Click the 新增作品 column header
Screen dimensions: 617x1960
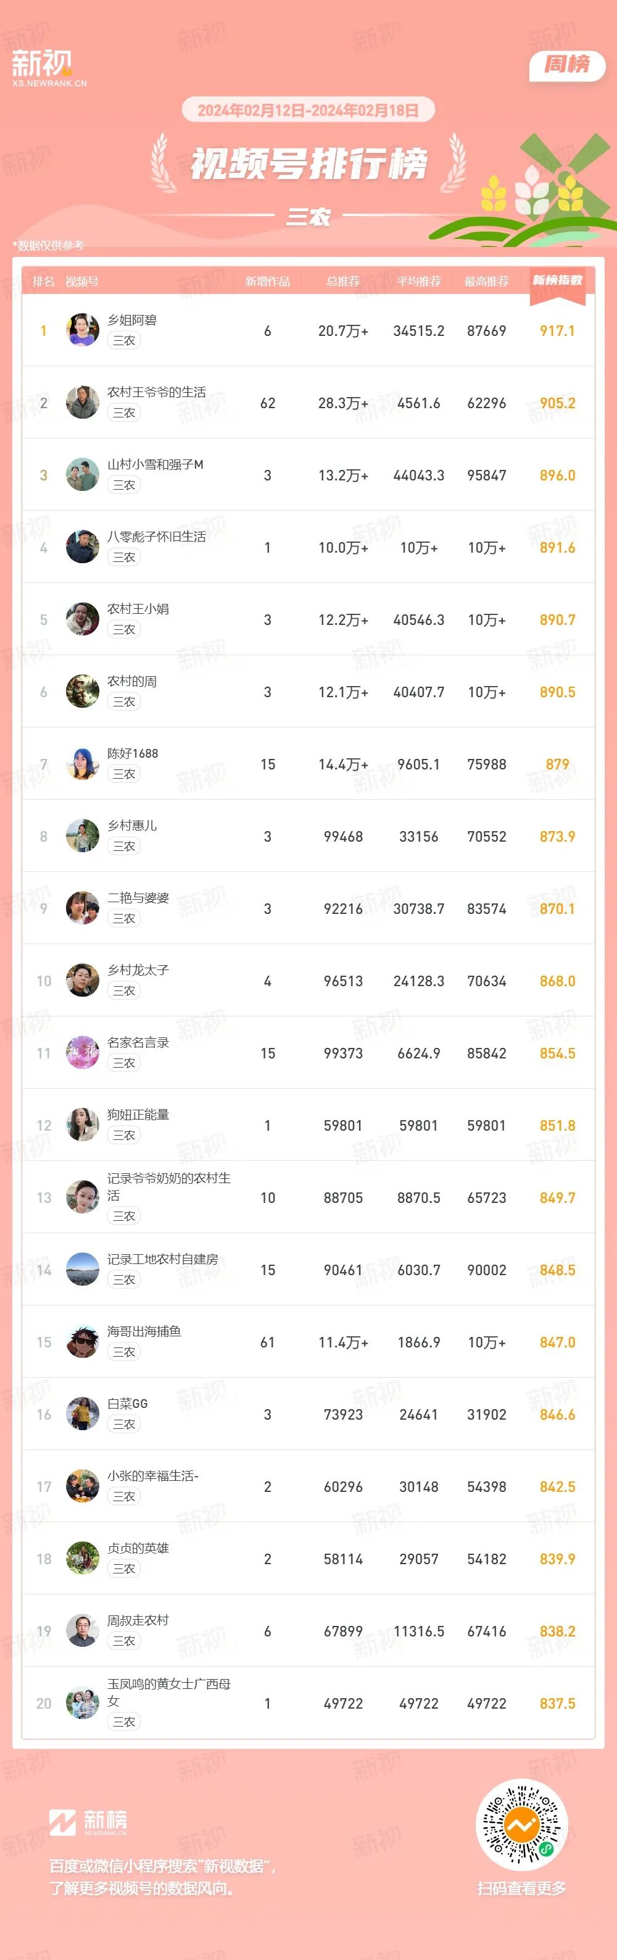coord(267,282)
